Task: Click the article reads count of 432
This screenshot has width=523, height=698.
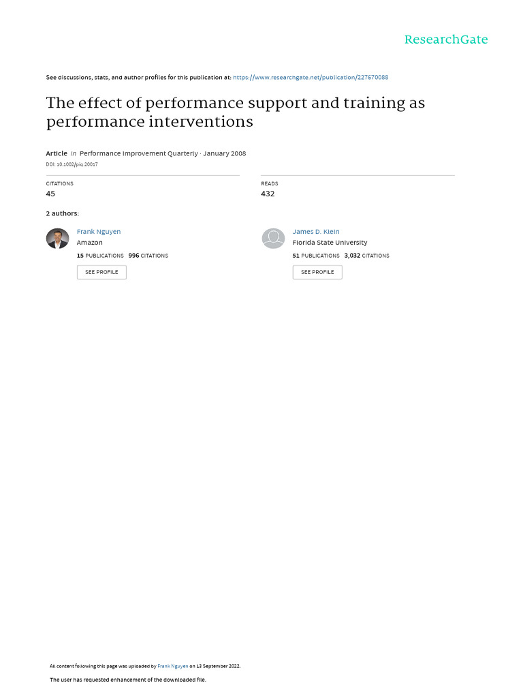Action: (268, 194)
